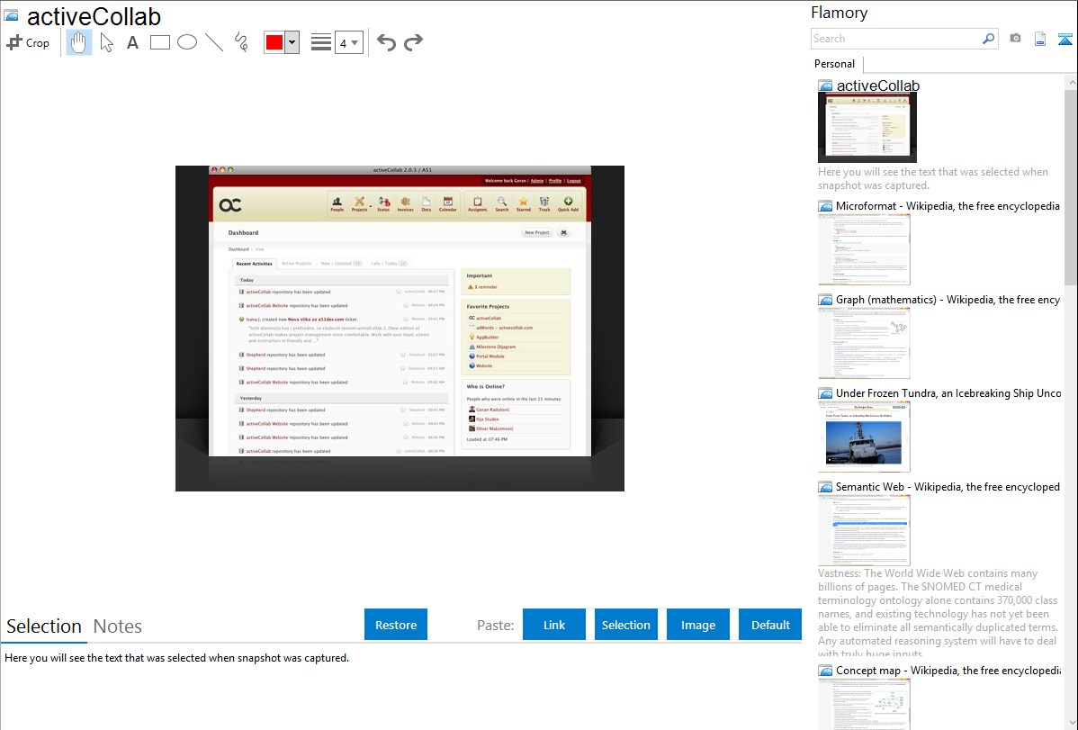
Task: Pick the ellipse shape tool
Action: [x=187, y=42]
